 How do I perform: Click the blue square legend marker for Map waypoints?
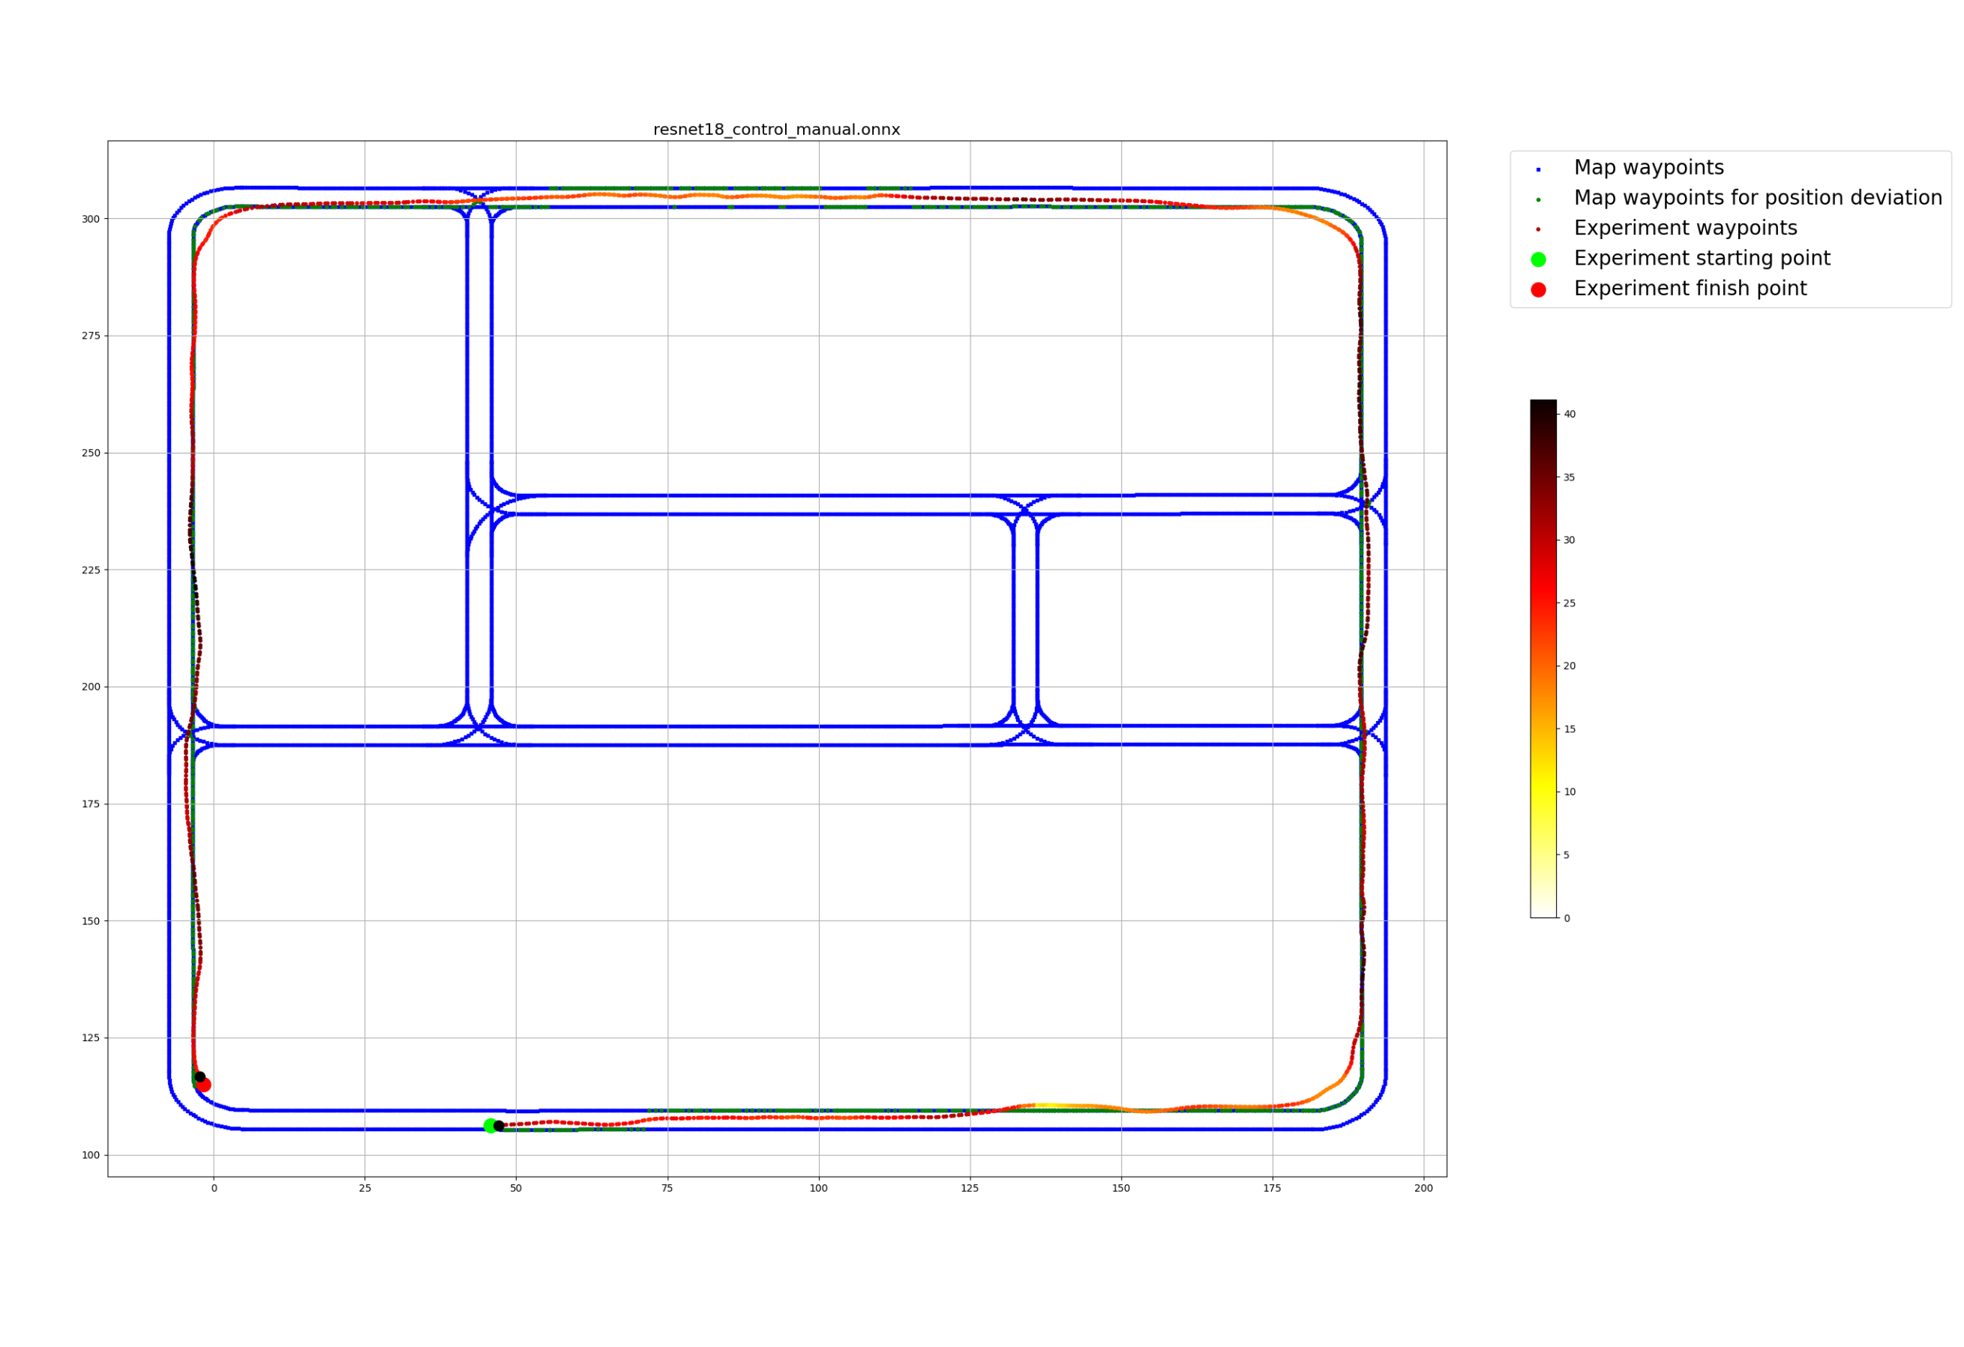(x=1538, y=169)
